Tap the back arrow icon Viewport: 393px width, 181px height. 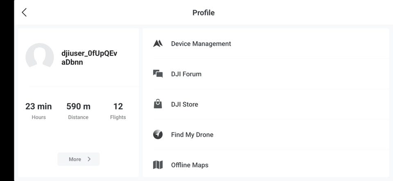[24, 12]
